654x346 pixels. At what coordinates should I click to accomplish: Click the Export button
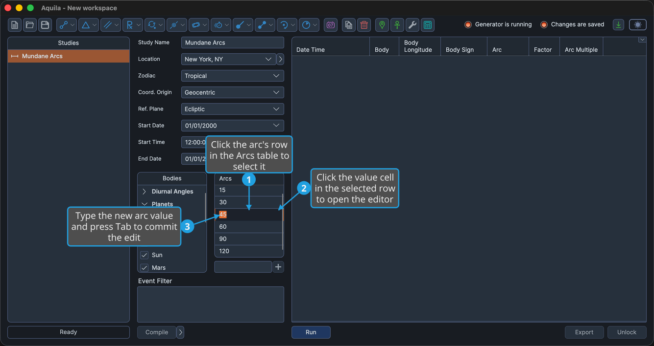pyautogui.click(x=584, y=332)
